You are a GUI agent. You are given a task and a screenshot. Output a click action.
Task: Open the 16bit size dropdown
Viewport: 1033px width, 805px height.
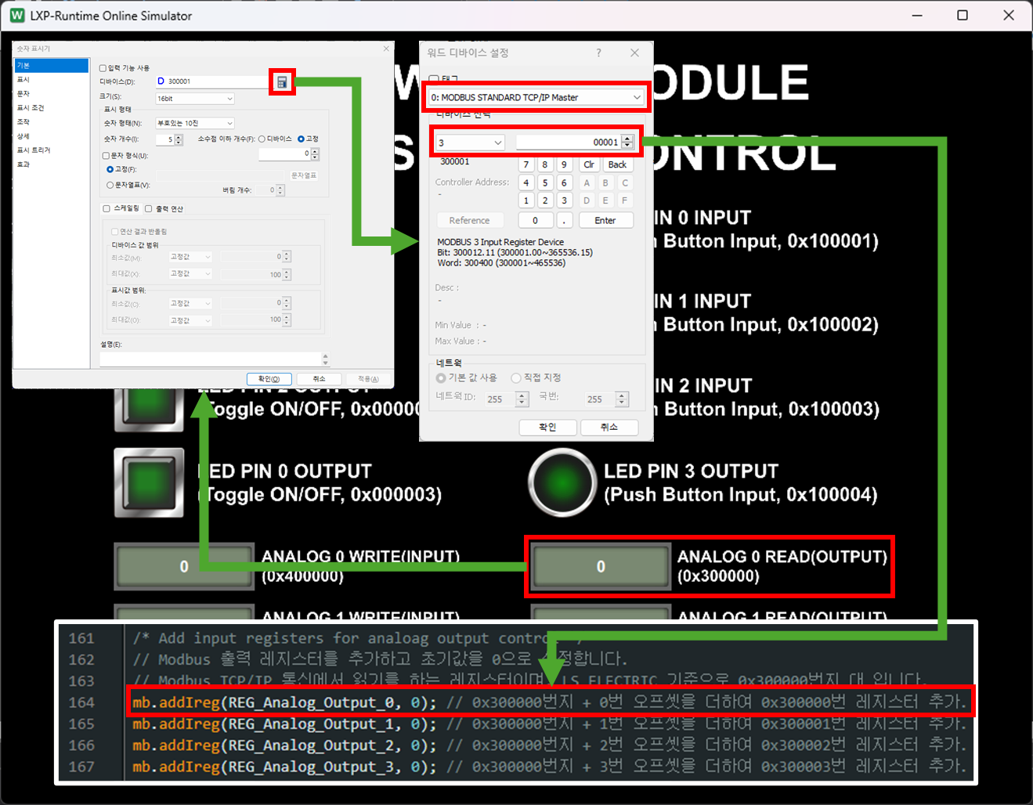(x=194, y=98)
